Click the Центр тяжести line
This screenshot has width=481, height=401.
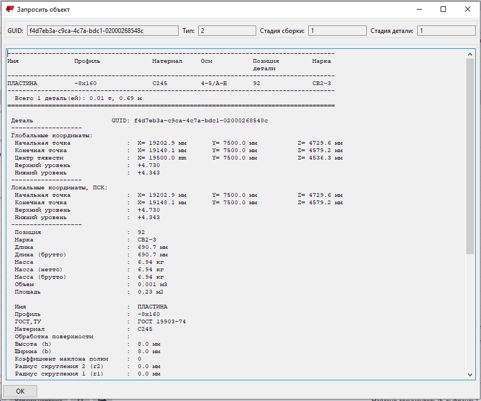39,158
